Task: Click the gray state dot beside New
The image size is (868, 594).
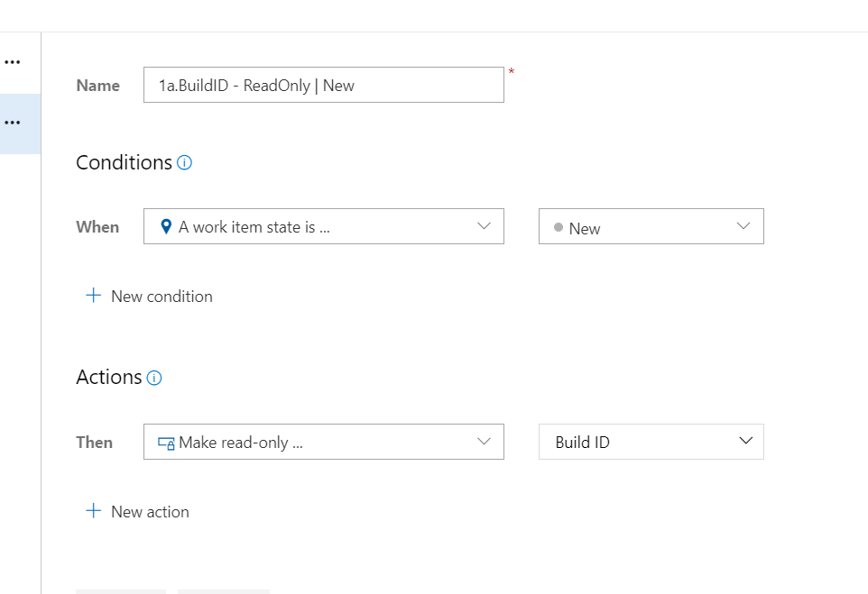Action: coord(559,227)
